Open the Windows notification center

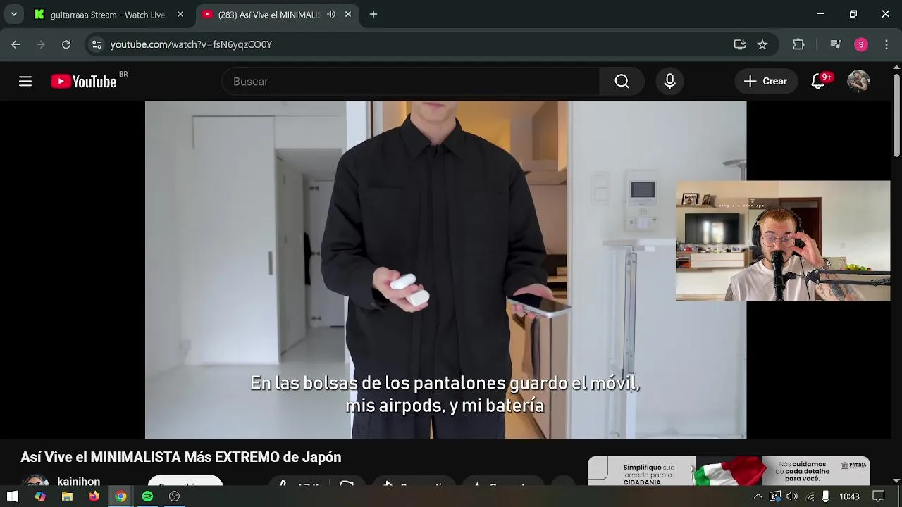pyautogui.click(x=879, y=496)
